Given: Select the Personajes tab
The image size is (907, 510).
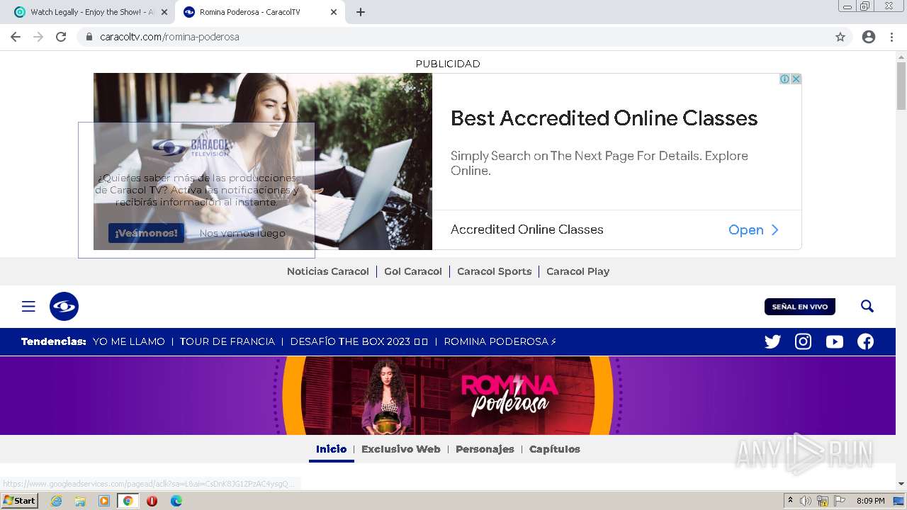Looking at the screenshot, I should [485, 449].
